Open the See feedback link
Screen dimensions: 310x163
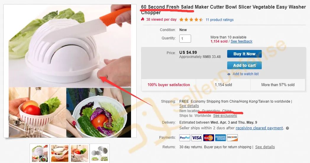pyautogui.click(x=241, y=41)
